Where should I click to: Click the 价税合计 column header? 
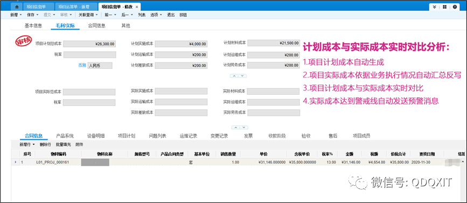398,154
